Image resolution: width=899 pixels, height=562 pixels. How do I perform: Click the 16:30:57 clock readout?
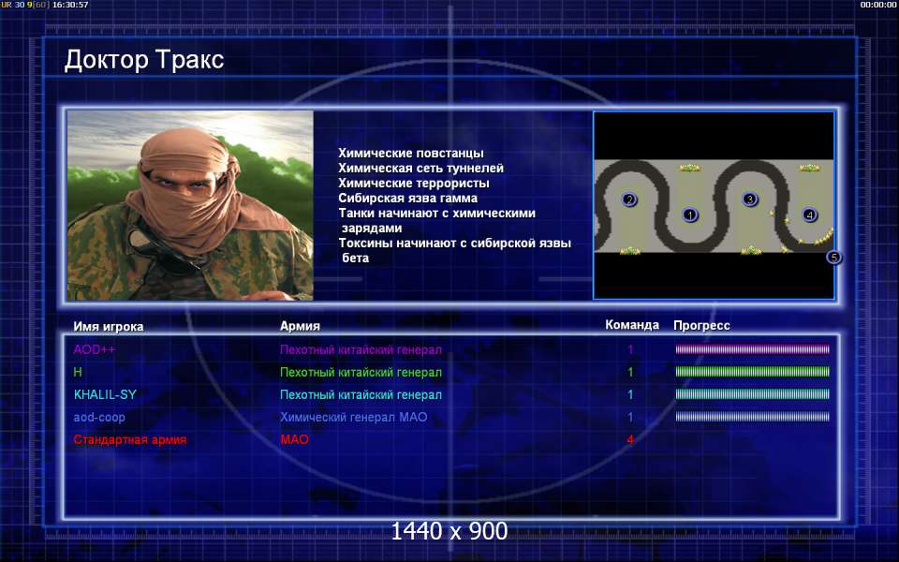click(x=70, y=5)
